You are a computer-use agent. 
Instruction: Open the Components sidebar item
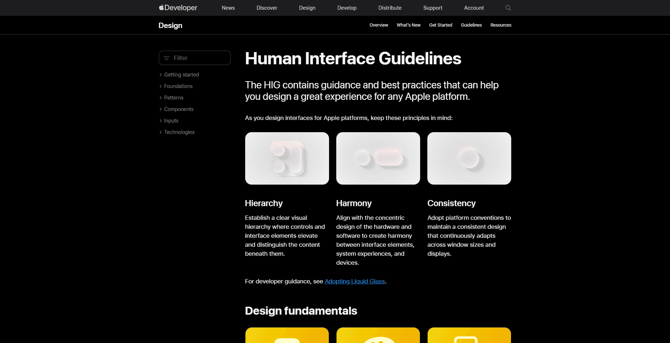(179, 109)
